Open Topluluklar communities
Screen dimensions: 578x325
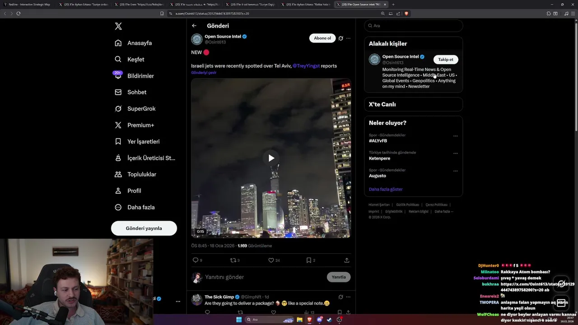135,174
